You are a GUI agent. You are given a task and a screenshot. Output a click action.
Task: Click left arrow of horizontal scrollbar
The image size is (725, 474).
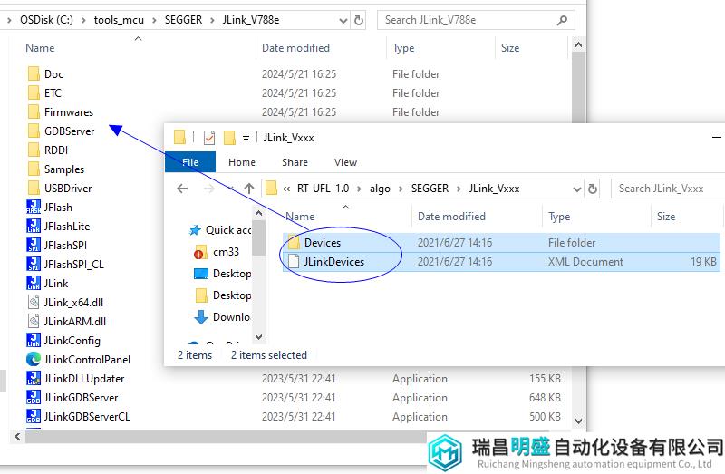17,436
